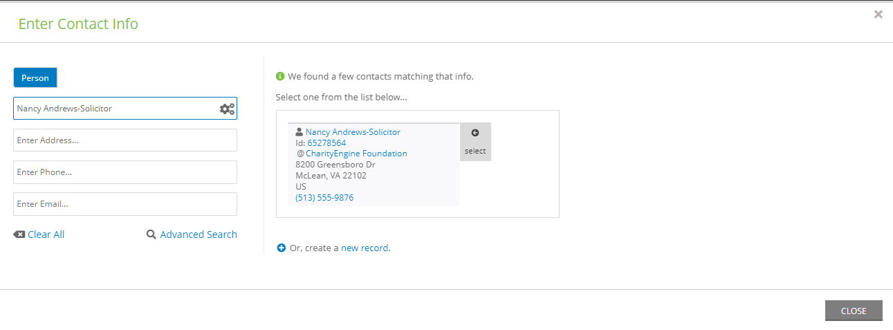Click the Enter Address field
The image size is (893, 330).
(125, 140)
